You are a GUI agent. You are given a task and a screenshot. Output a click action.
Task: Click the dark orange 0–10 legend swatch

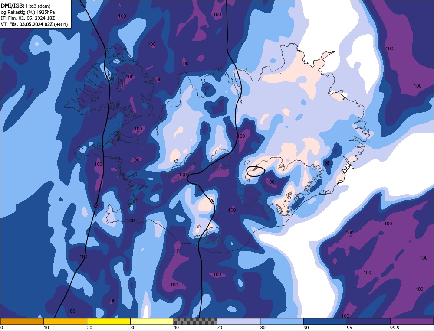22,321
